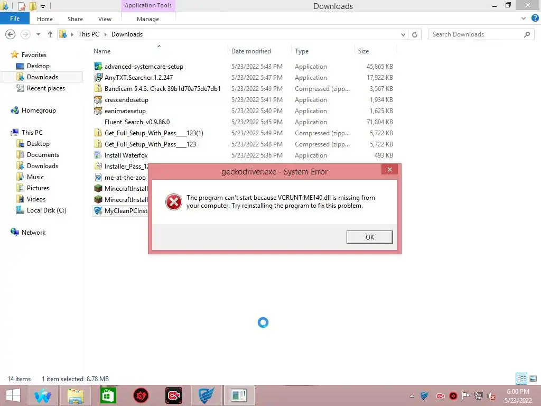541x406 pixels.
Task: Open Bandicam recorder taskbar icon
Action: pyautogui.click(x=173, y=395)
